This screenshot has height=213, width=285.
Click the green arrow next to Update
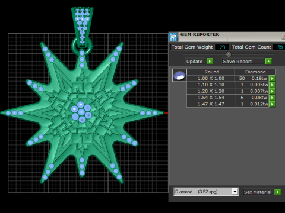[x=210, y=61]
